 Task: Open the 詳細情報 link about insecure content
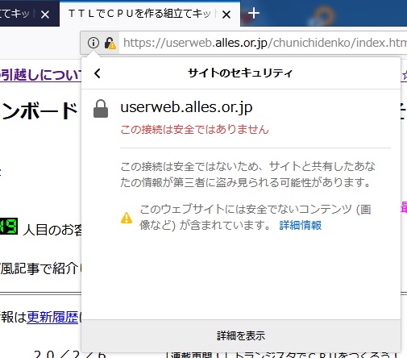[301, 225]
